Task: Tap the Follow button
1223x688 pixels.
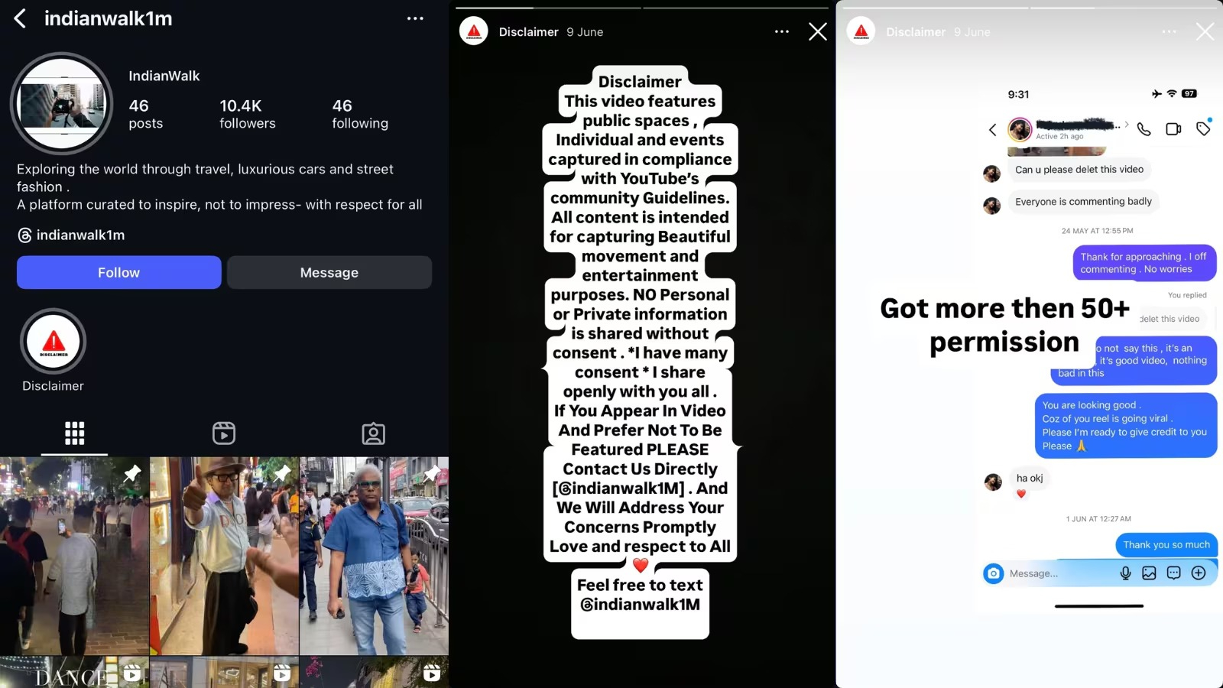Action: pos(119,272)
